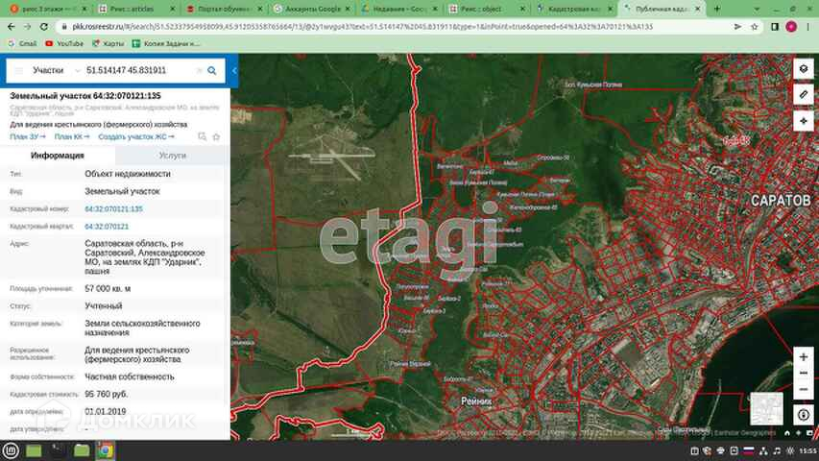Click the coordinates search input field
This screenshot has height=461, width=819.
coord(138,70)
